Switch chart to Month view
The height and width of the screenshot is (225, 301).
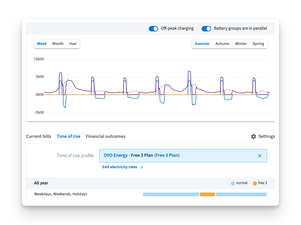(x=58, y=44)
